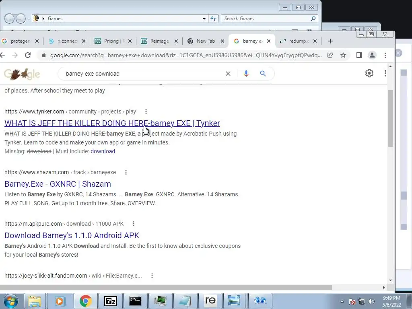Open 7-Zip from the taskbar
The height and width of the screenshot is (309, 412).
click(x=110, y=301)
